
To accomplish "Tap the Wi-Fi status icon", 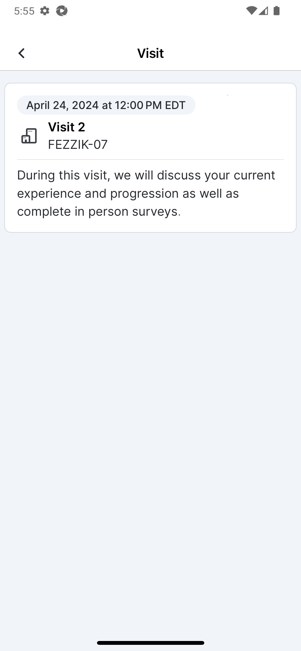I will point(251,11).
